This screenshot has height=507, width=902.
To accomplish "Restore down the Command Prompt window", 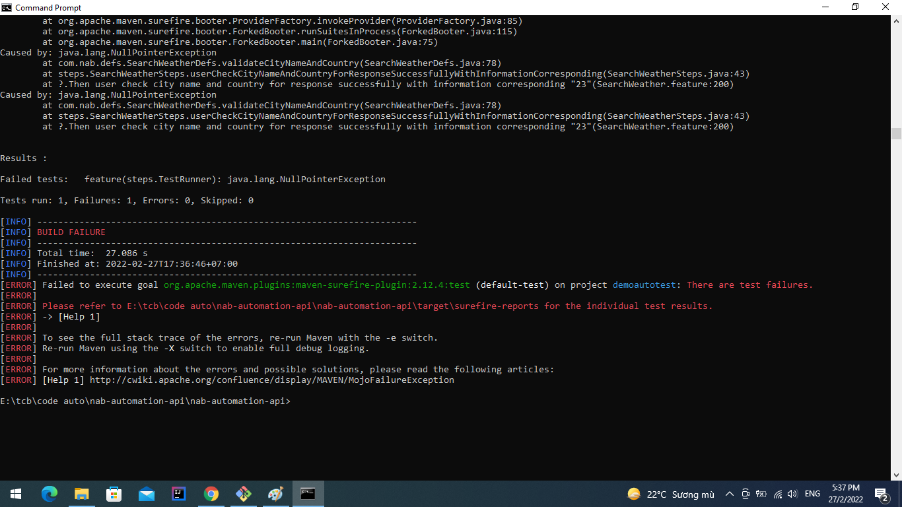I will tap(855, 7).
